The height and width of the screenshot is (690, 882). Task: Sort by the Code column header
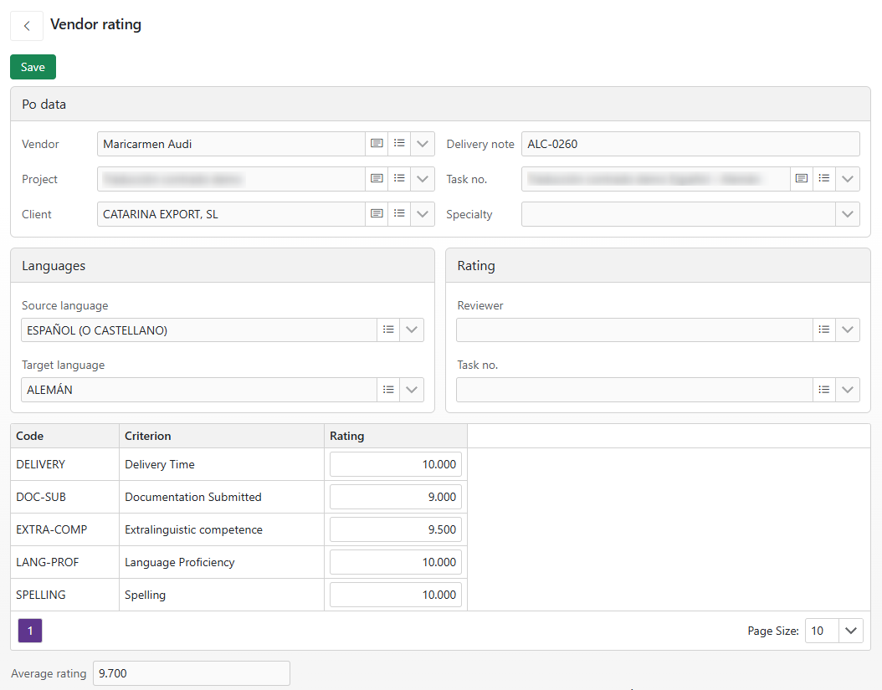[64, 436]
